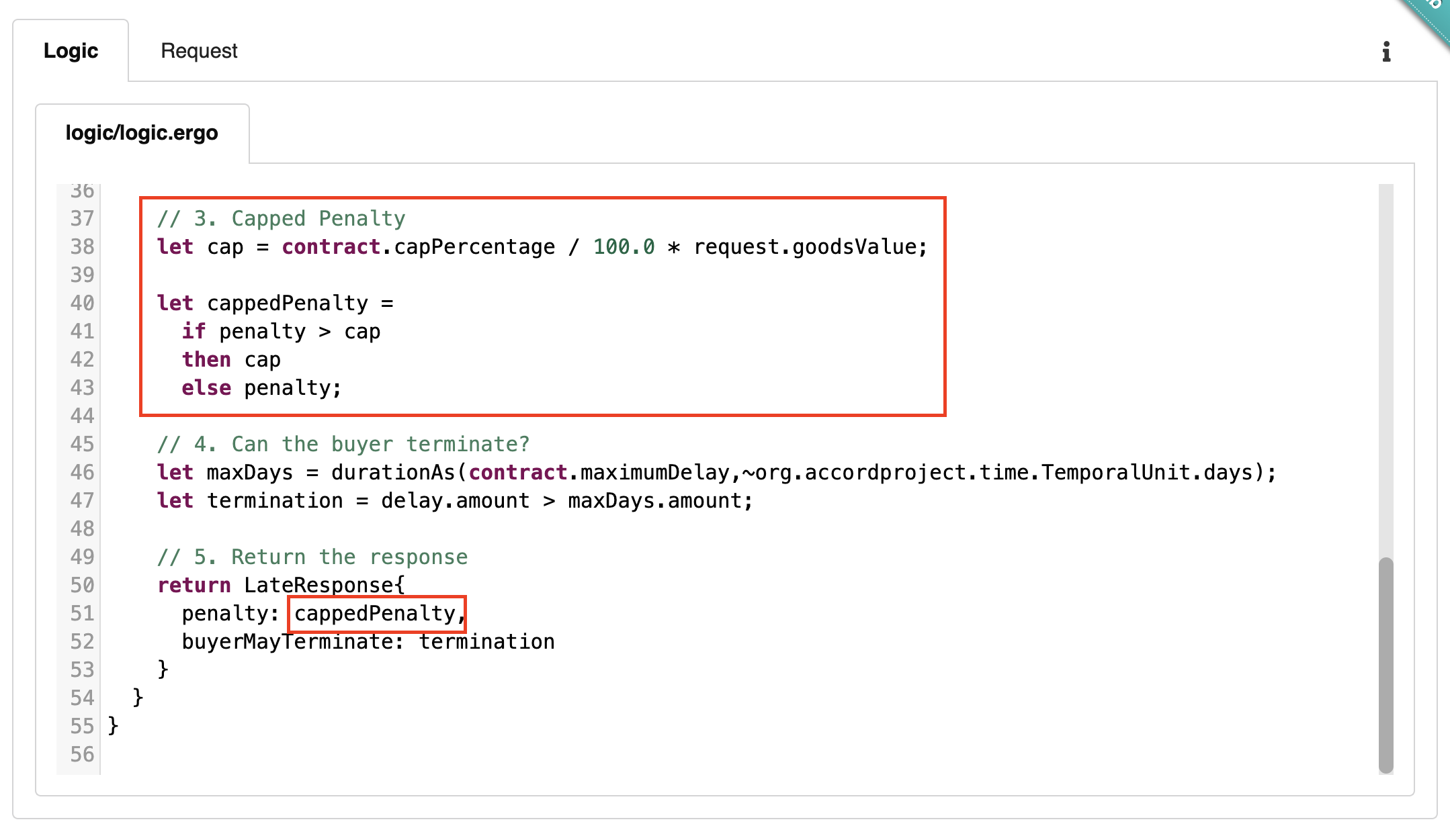Click 'contract.maximumDelay' on line 46
The height and width of the screenshot is (830, 1450).
[x=599, y=472]
